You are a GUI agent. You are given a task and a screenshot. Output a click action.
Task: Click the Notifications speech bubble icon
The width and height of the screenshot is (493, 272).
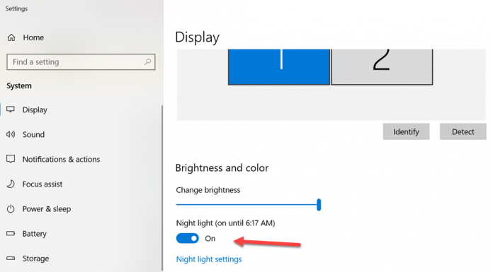[x=11, y=159]
